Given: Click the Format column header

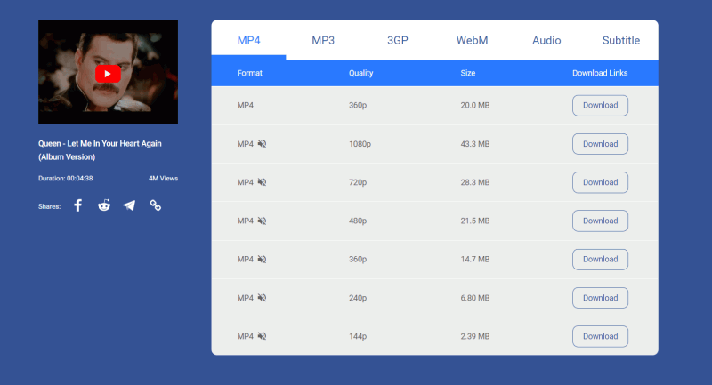Looking at the screenshot, I should (x=250, y=73).
